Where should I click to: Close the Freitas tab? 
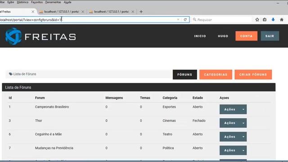point(33,12)
